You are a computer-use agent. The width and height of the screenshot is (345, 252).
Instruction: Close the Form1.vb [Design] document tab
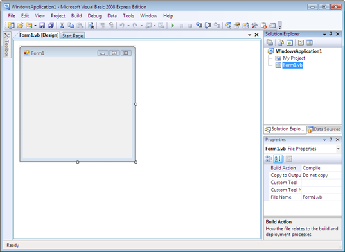[x=256, y=35]
